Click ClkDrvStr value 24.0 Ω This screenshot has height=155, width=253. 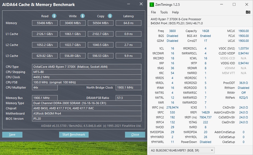click(243, 107)
